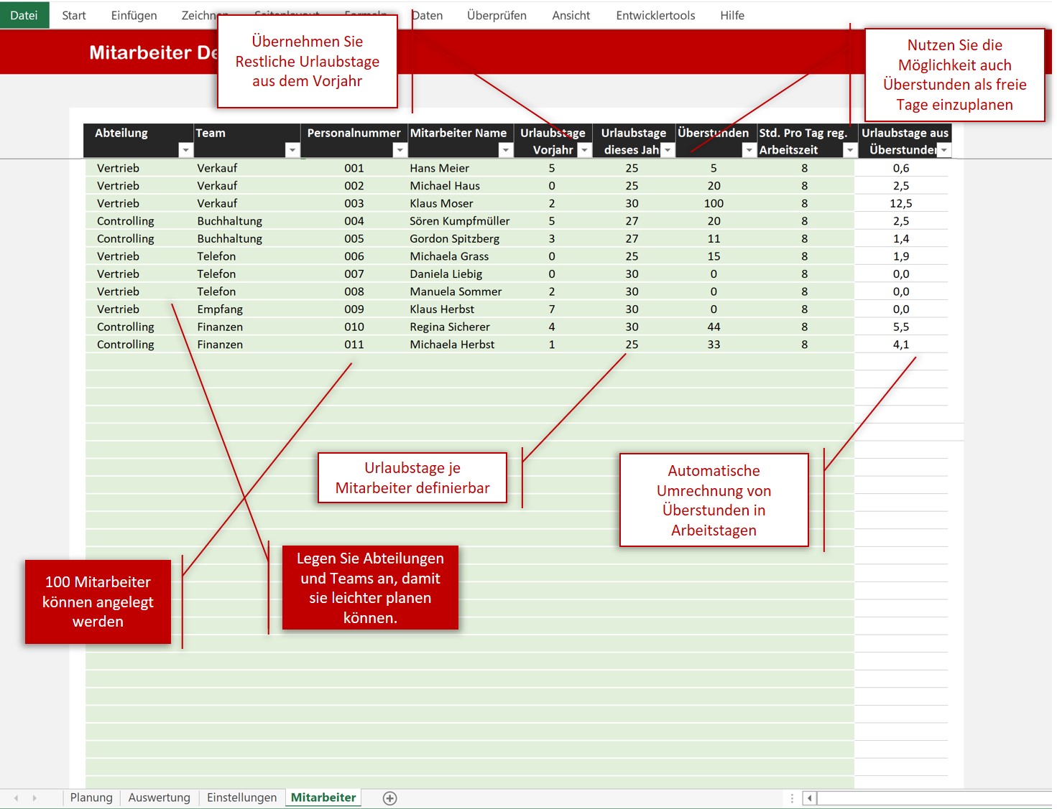Image resolution: width=1057 pixels, height=809 pixels.
Task: Click the previous sheet navigation arrow
Action: point(16,798)
